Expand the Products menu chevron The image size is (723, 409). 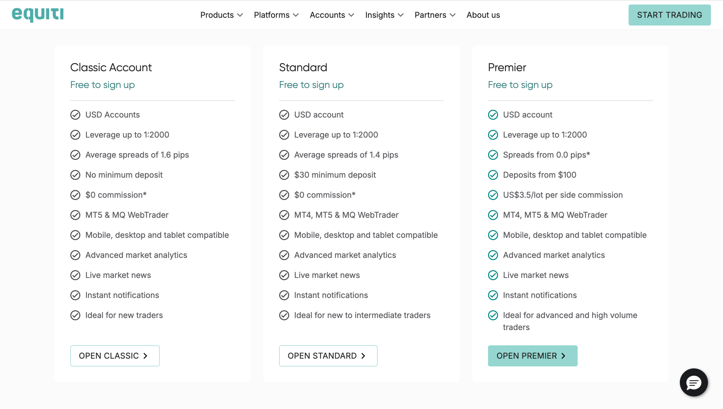240,15
